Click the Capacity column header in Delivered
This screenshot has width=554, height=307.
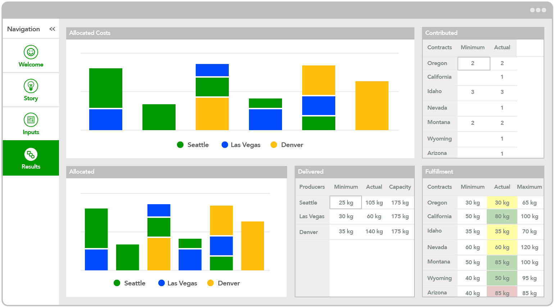pos(400,187)
